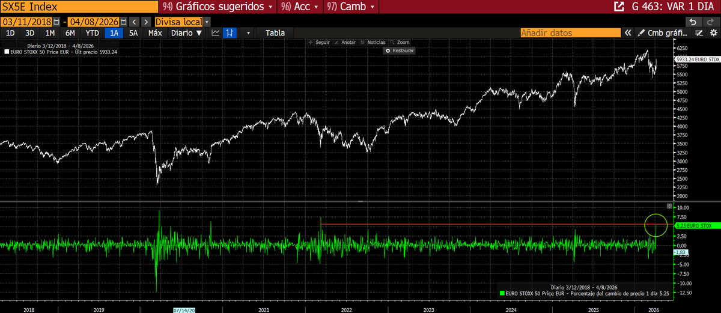Click the Anotar annotation tool
Screen dimensions: 721x313
pyautogui.click(x=345, y=43)
